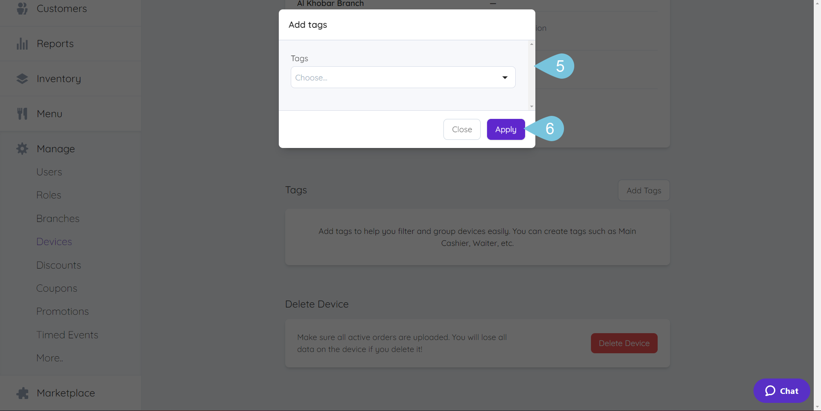Close the Add tags dialog
821x411 pixels.
click(x=462, y=129)
